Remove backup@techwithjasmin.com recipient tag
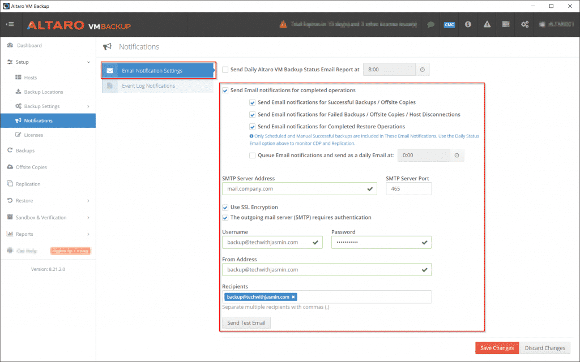Viewport: 580px width, 362px height. pyautogui.click(x=293, y=297)
